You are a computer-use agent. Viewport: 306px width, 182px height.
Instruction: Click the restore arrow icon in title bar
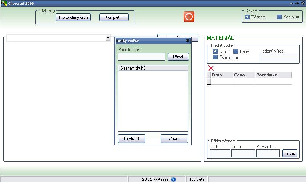pyautogui.click(x=297, y=3)
